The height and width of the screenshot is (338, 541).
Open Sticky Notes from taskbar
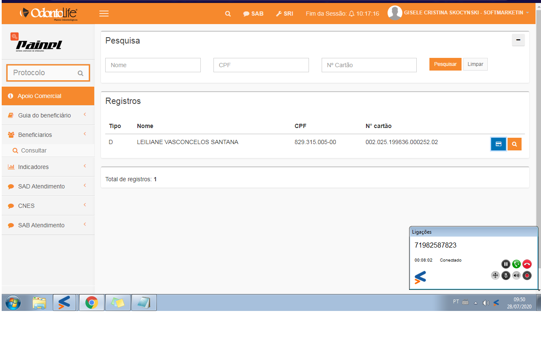click(117, 303)
